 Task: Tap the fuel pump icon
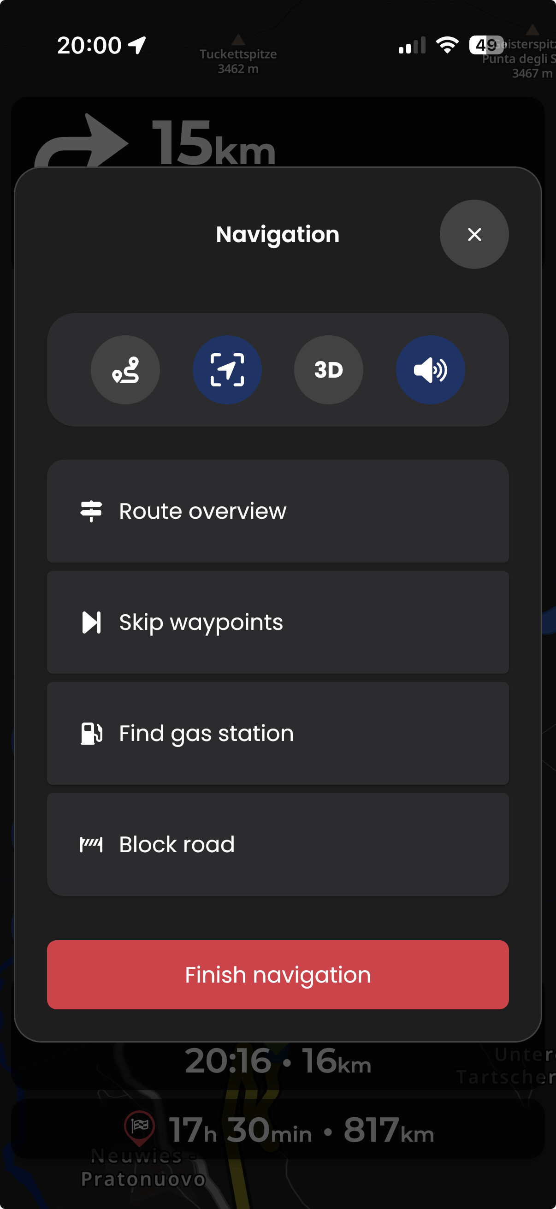tap(91, 734)
